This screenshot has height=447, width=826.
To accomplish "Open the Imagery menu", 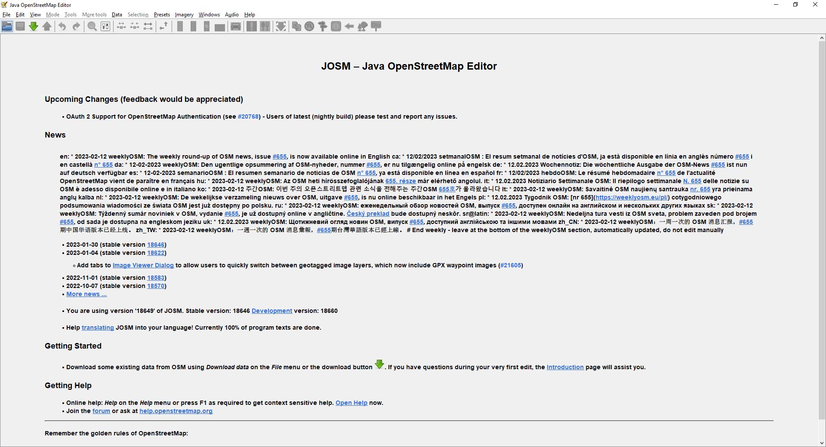I will pos(184,15).
